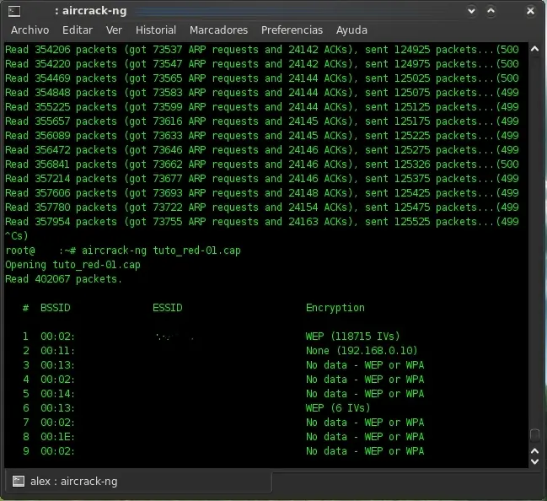Click scrollbar up arrow at top
This screenshot has height=501, width=547.
click(534, 49)
